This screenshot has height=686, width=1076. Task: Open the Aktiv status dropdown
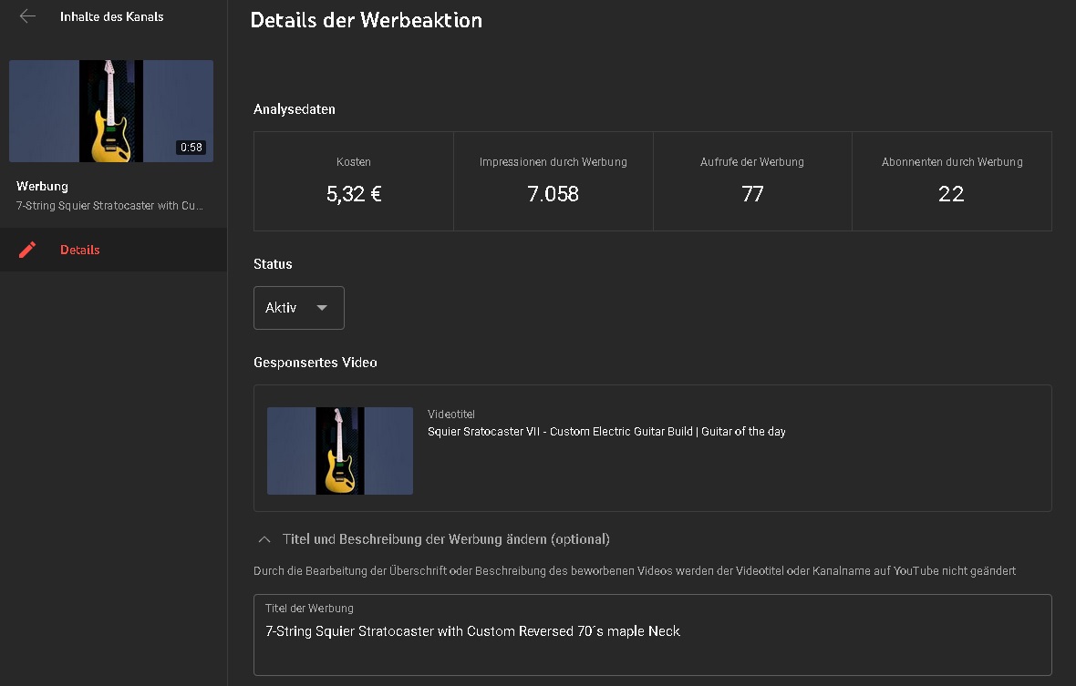point(298,308)
